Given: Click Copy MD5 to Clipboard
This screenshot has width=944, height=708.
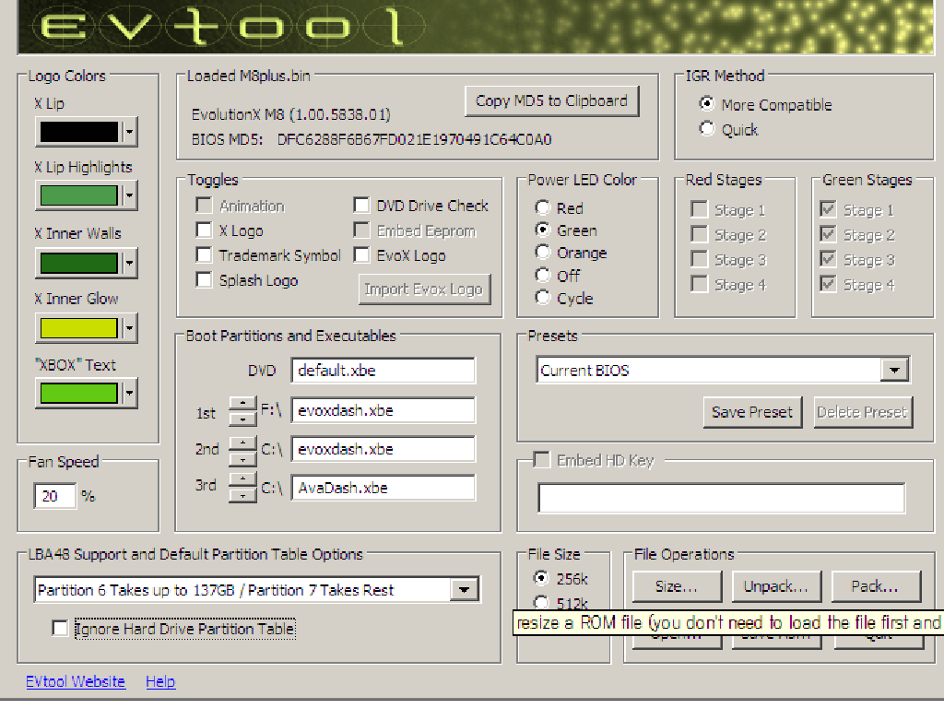Looking at the screenshot, I should [551, 101].
